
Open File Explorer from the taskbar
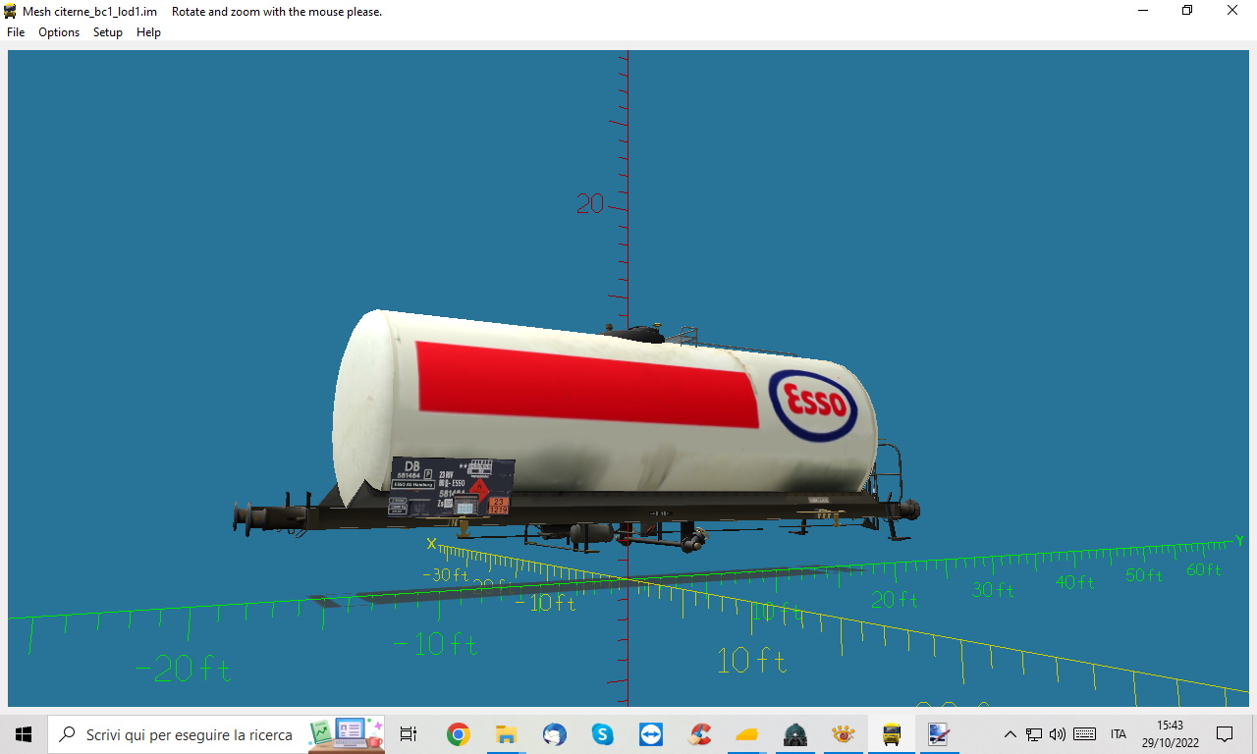click(506, 734)
